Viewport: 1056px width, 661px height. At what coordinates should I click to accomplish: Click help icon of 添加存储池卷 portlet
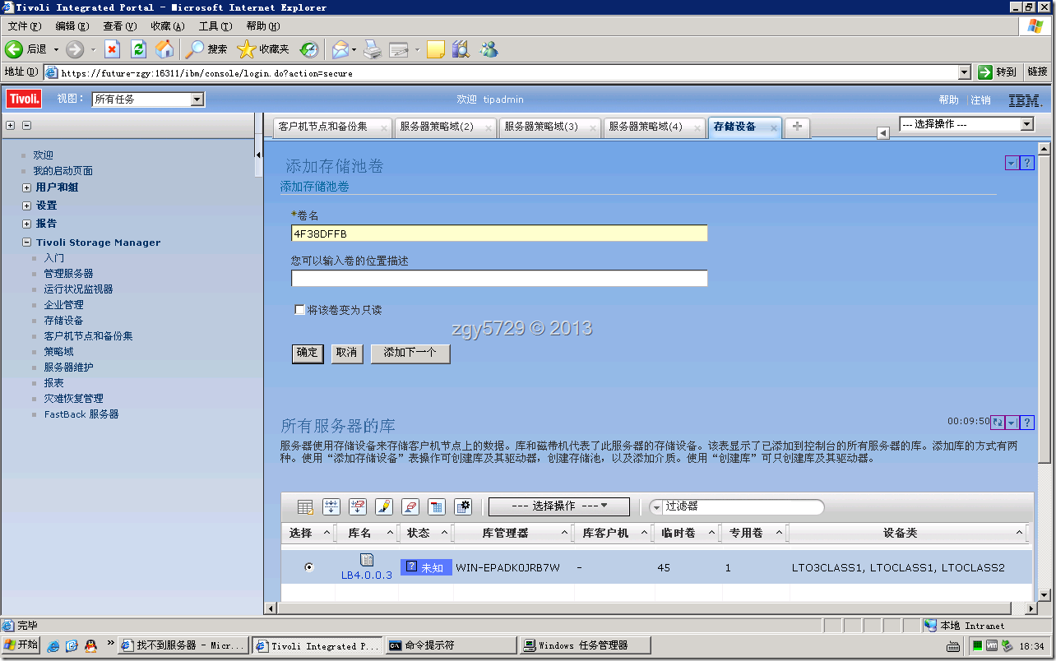coord(1026,163)
